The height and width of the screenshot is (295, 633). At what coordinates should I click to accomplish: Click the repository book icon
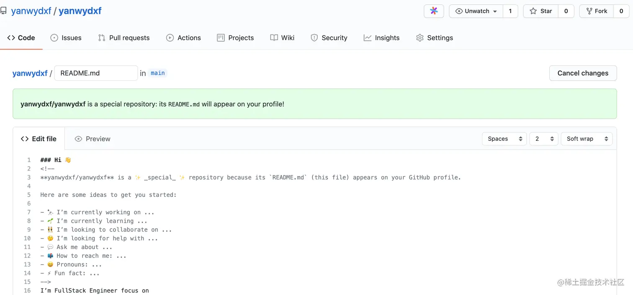point(3,11)
